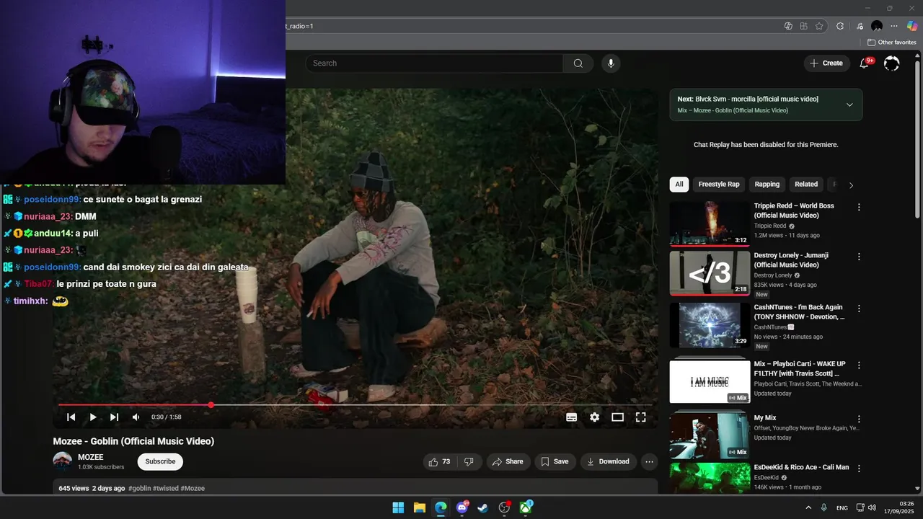Save the video to a playlist

coord(555,461)
